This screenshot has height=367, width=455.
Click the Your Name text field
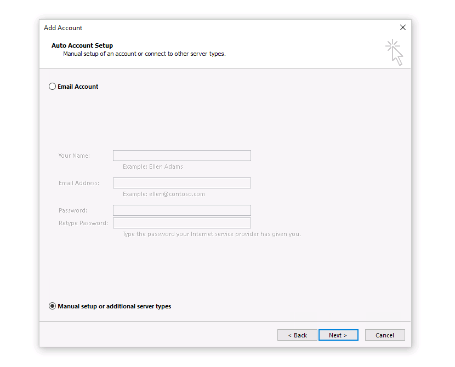(x=181, y=156)
